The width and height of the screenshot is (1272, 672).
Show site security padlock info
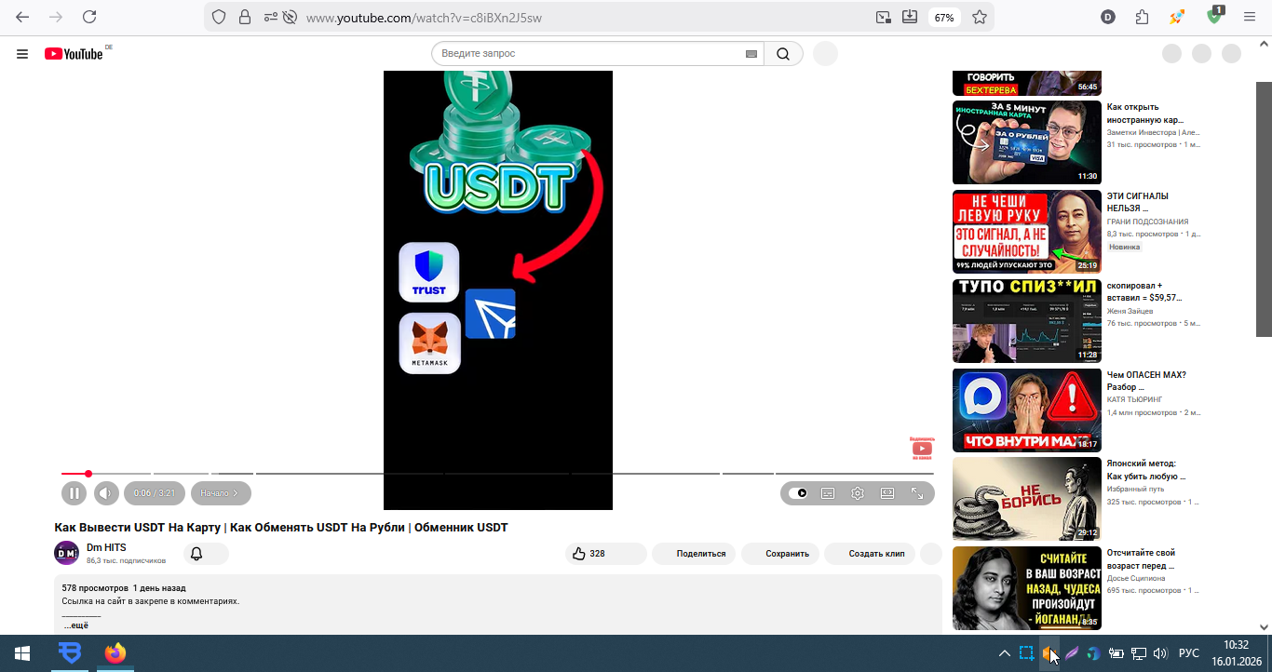(x=244, y=17)
